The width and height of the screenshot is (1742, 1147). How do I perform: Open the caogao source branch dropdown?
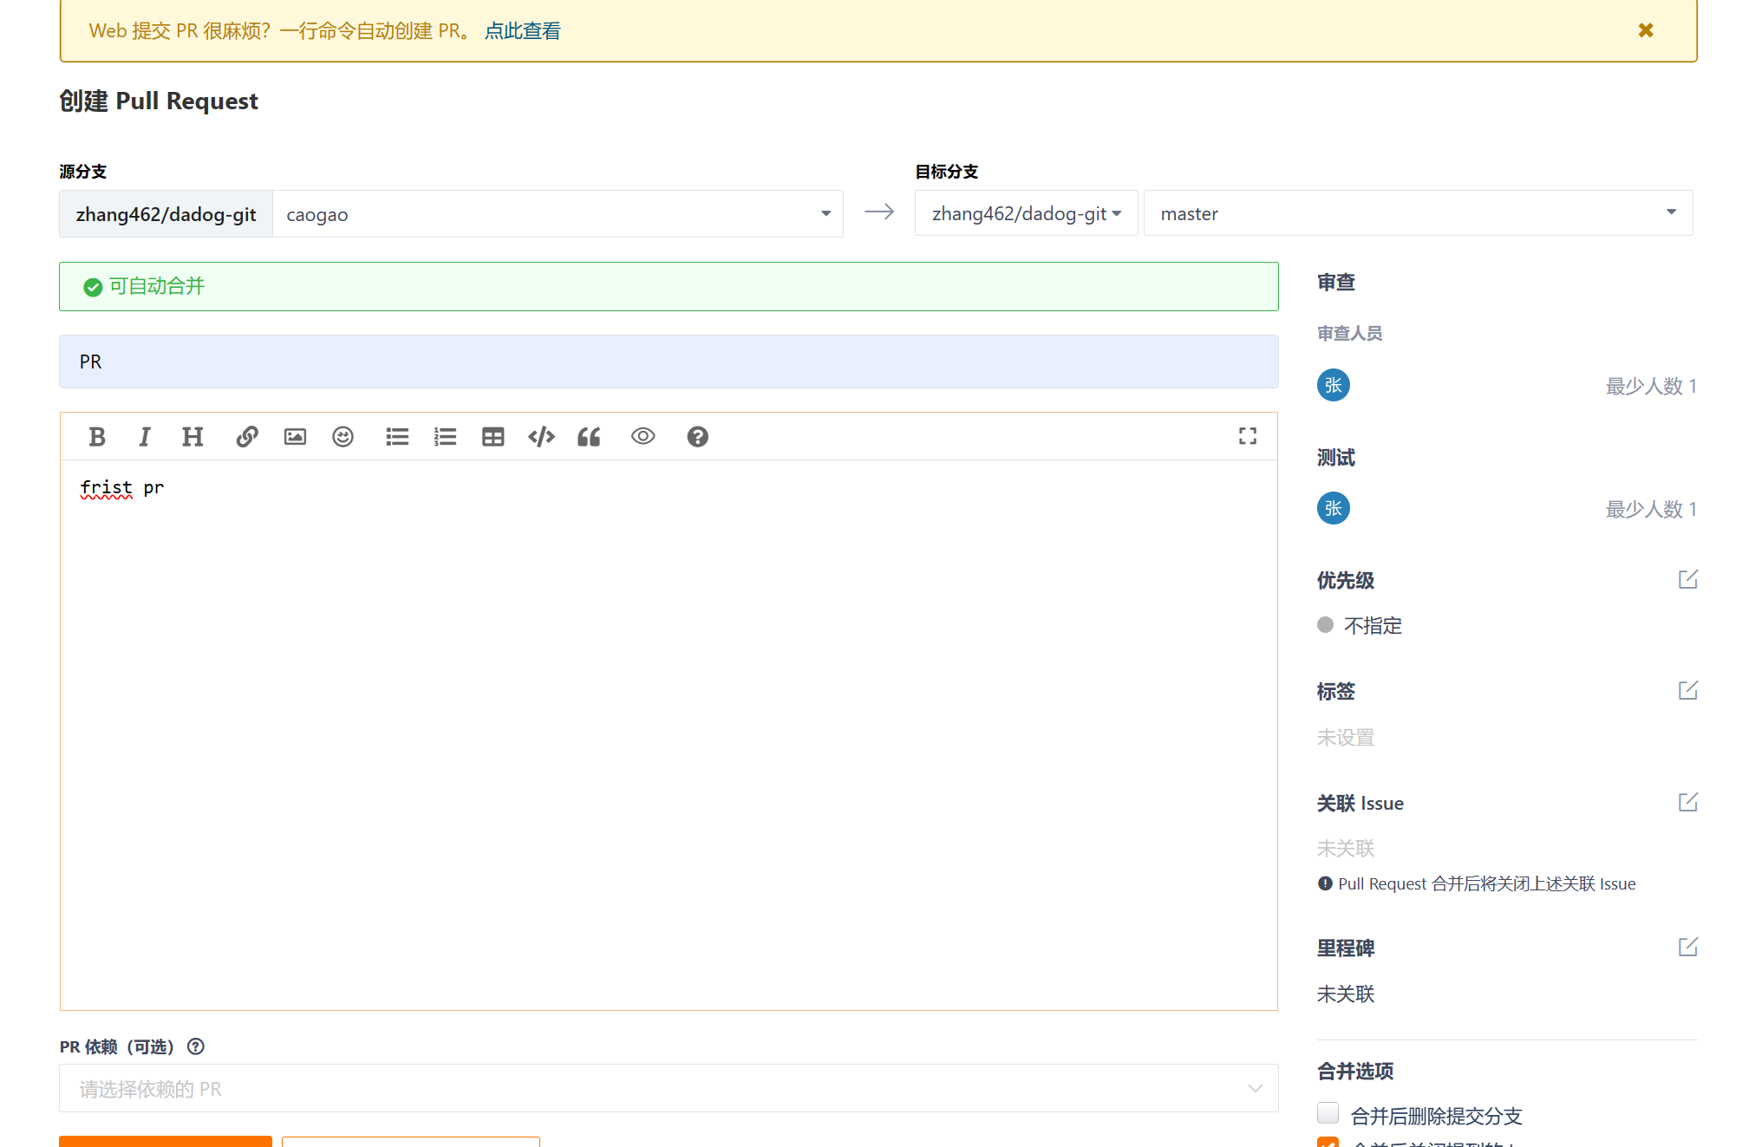[x=557, y=214]
